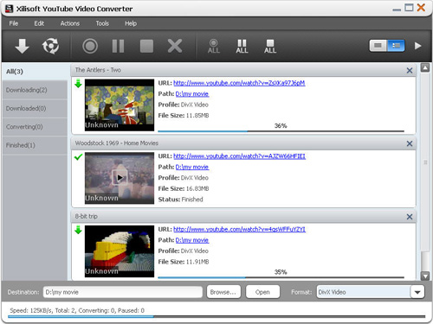Minimize the Xilisoft window

(397, 9)
